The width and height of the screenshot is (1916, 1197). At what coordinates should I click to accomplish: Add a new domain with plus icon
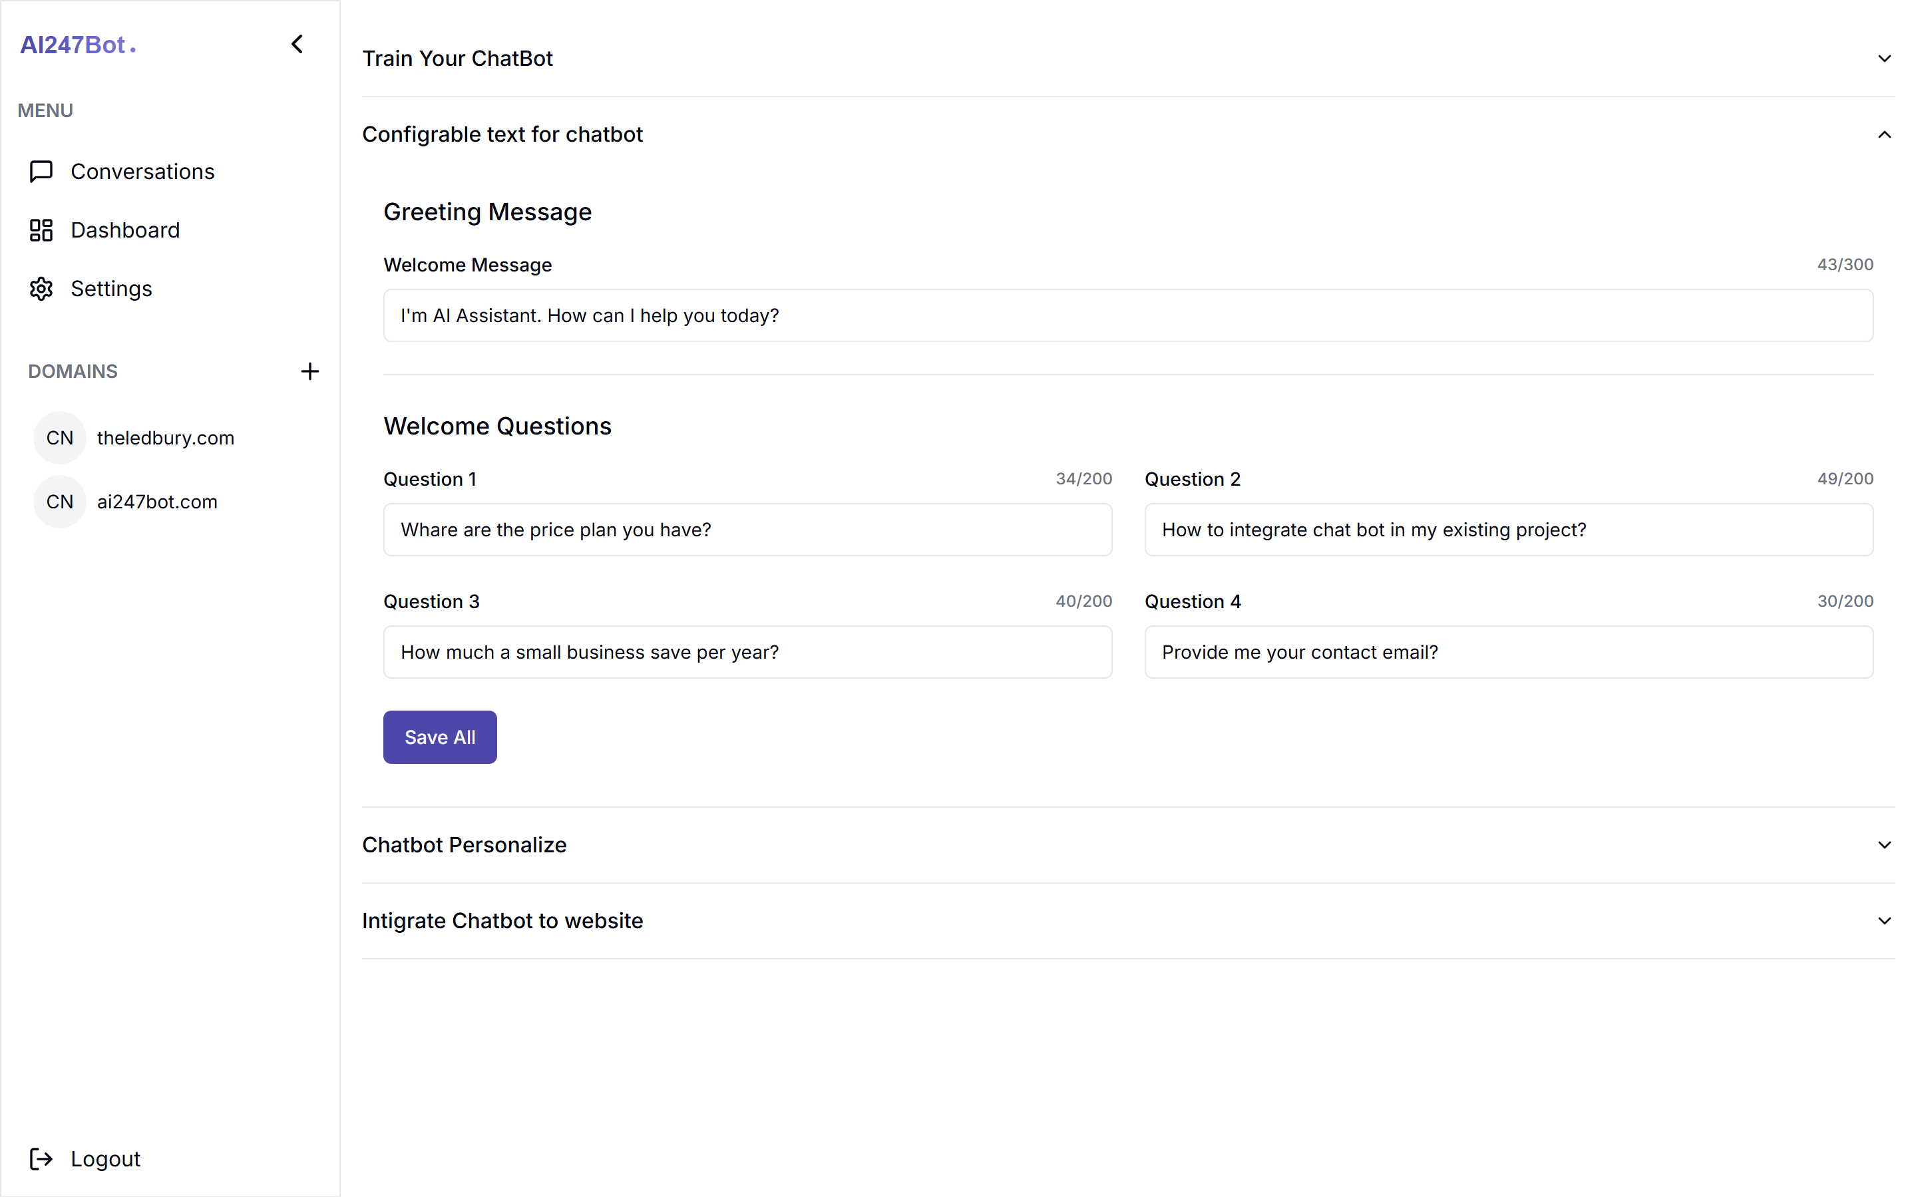tap(309, 371)
